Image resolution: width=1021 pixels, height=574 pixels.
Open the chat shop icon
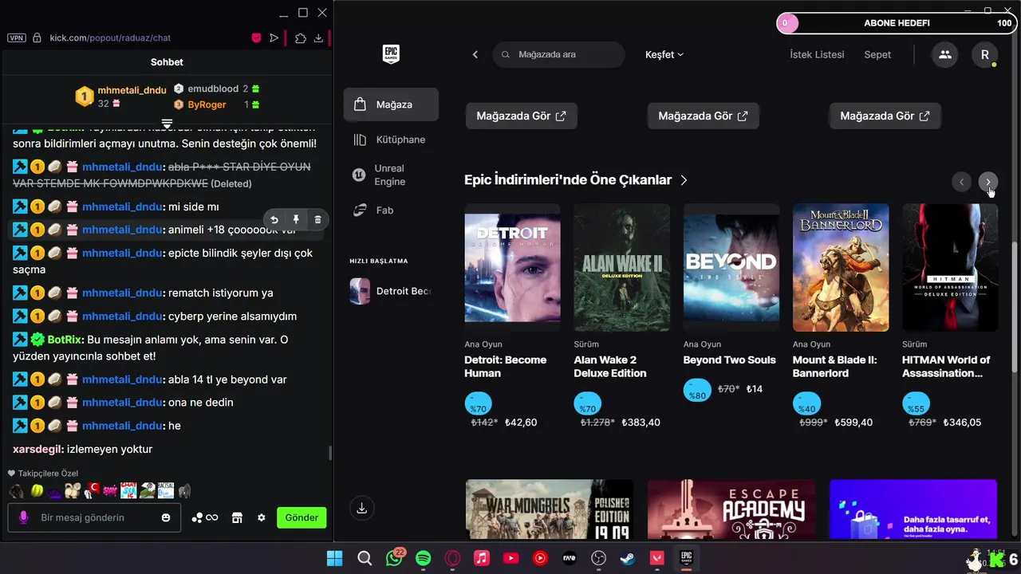coord(237,517)
